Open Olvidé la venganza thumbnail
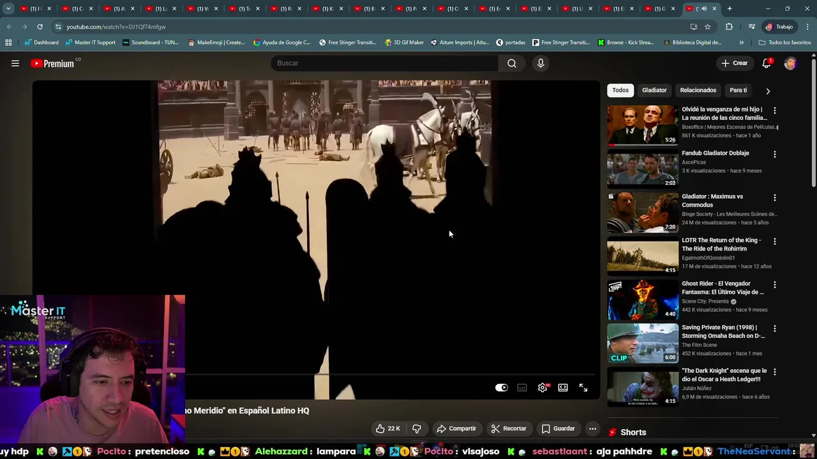This screenshot has height=459, width=817. click(x=643, y=125)
